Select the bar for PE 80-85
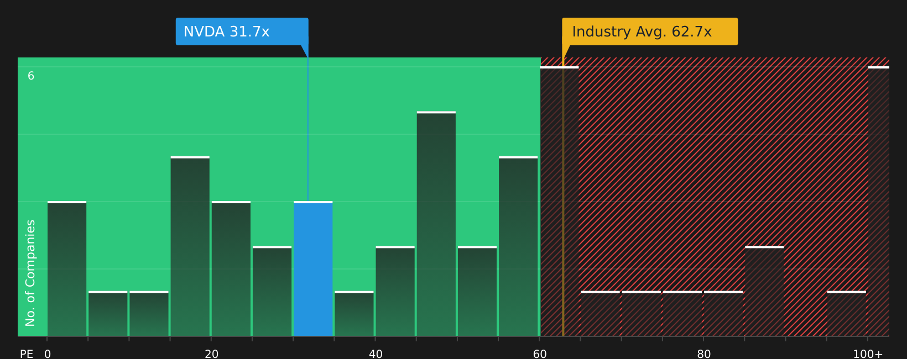Image resolution: width=907 pixels, height=359 pixels. tap(723, 314)
